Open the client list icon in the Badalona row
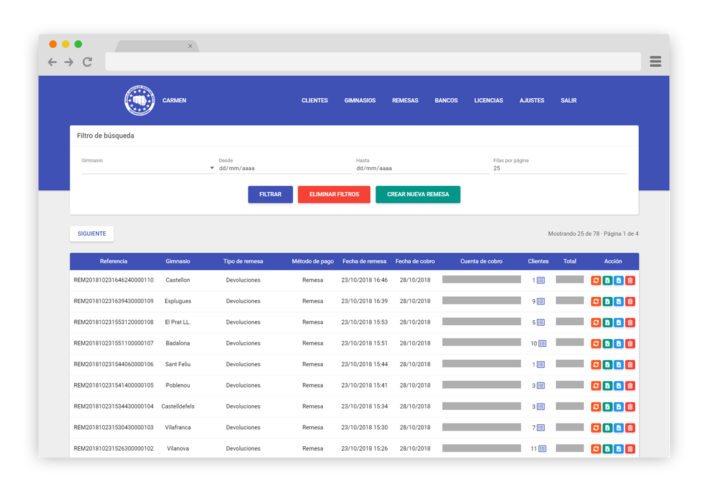 (543, 343)
